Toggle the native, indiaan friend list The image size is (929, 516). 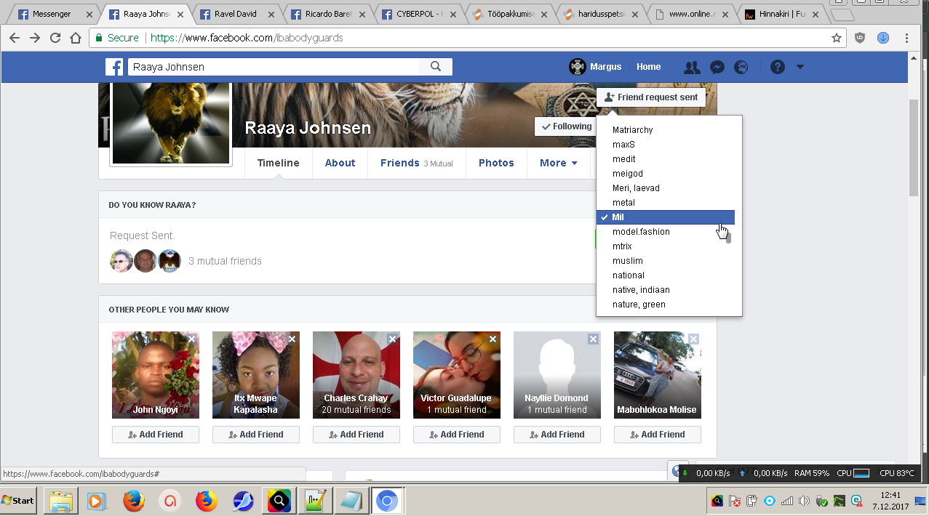666,290
